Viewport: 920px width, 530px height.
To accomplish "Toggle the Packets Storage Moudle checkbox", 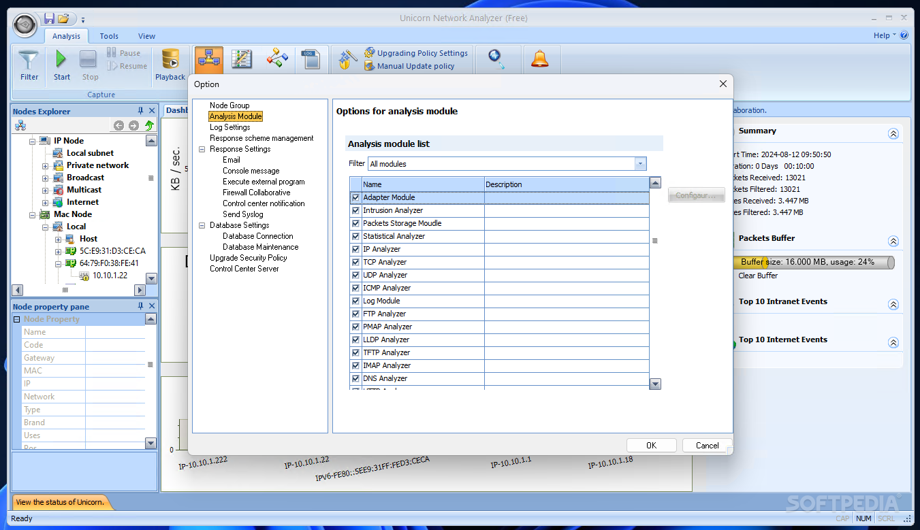I will [355, 223].
